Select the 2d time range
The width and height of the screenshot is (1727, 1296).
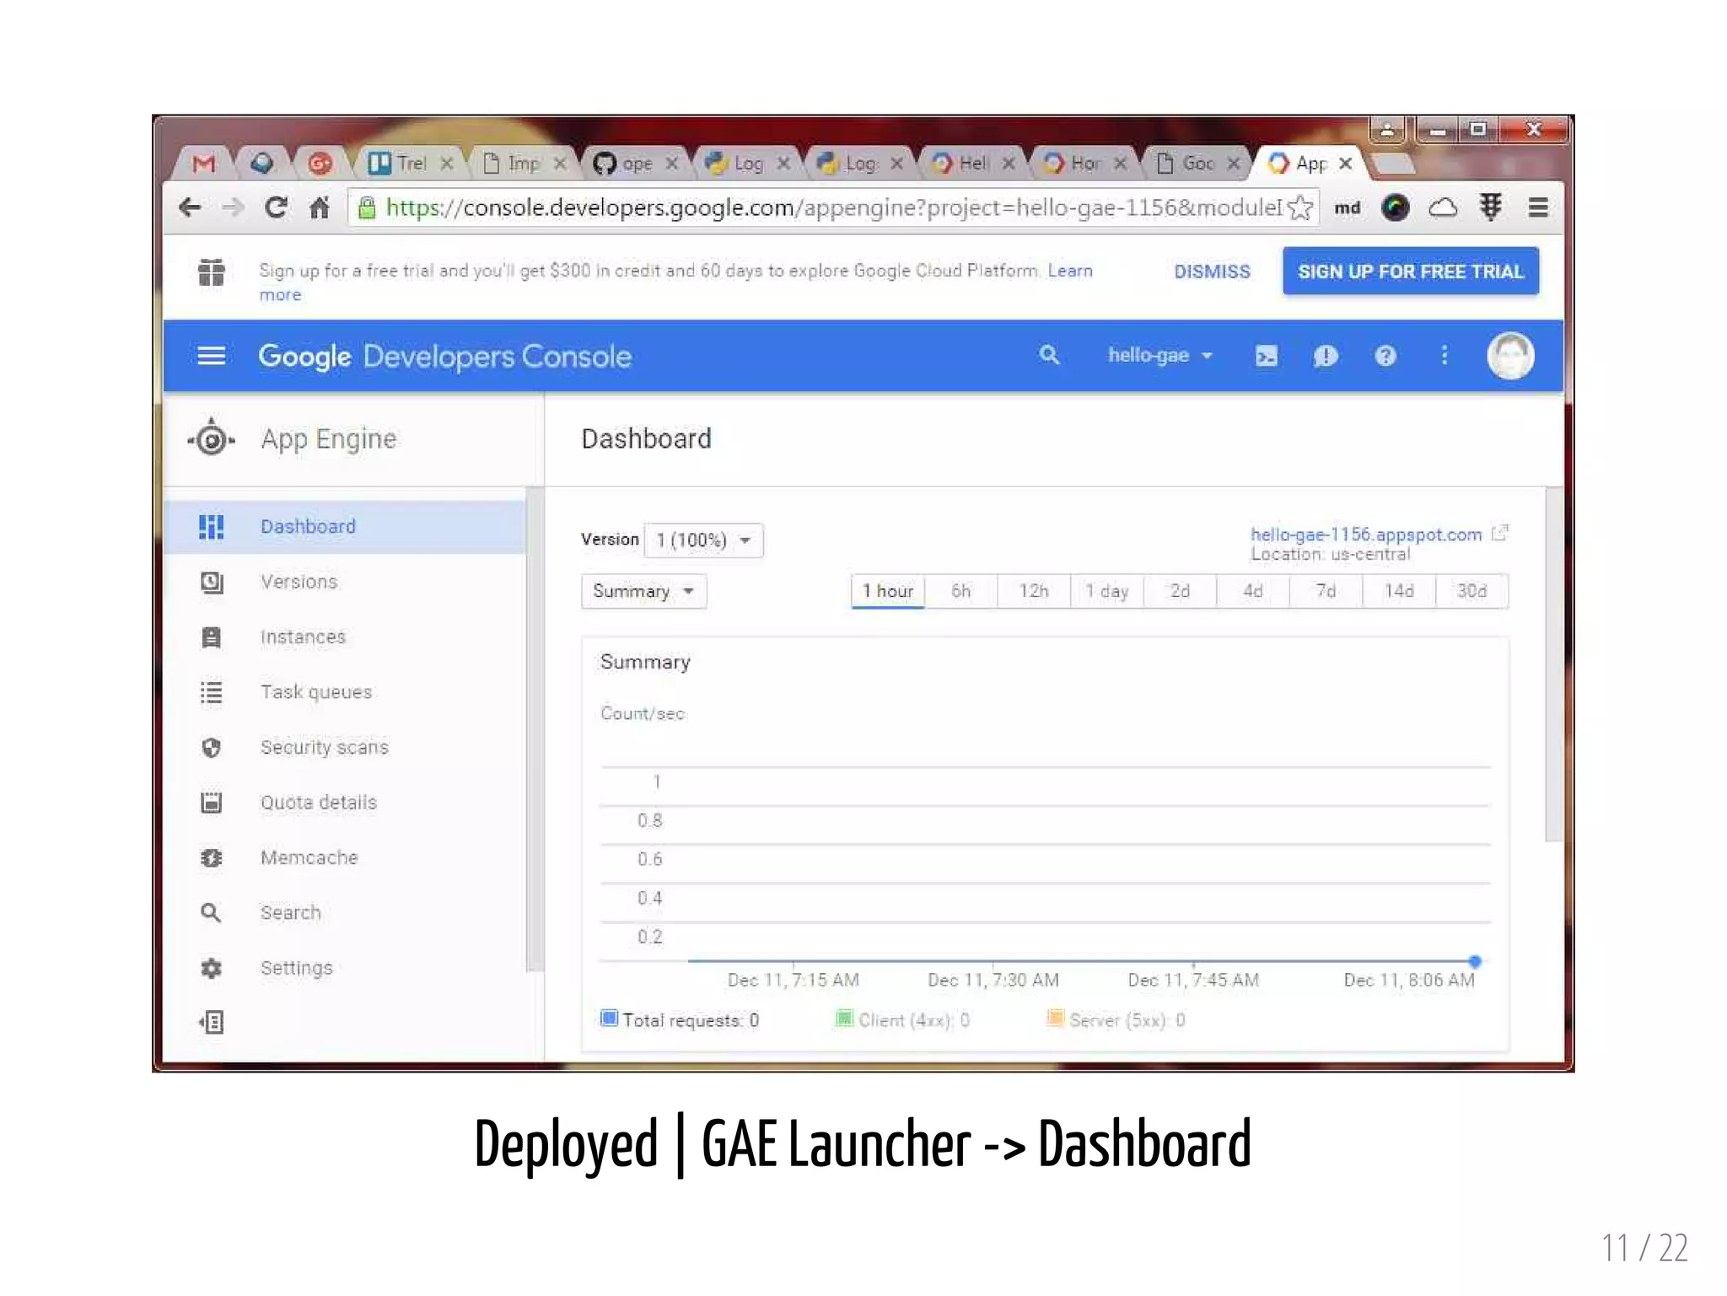(x=1180, y=591)
